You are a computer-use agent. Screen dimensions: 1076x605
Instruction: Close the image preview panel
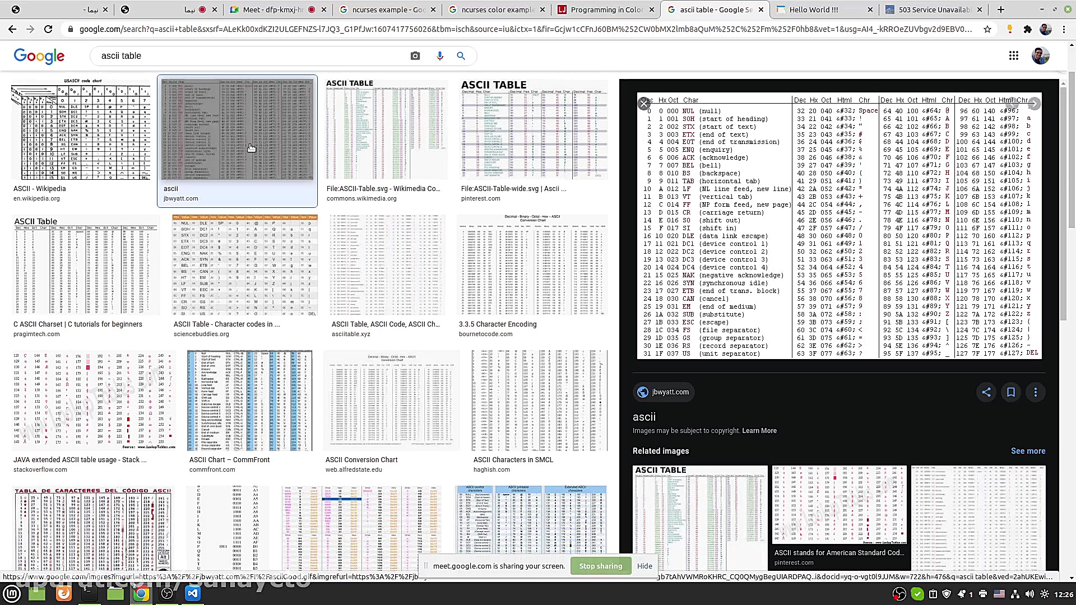pyautogui.click(x=644, y=104)
